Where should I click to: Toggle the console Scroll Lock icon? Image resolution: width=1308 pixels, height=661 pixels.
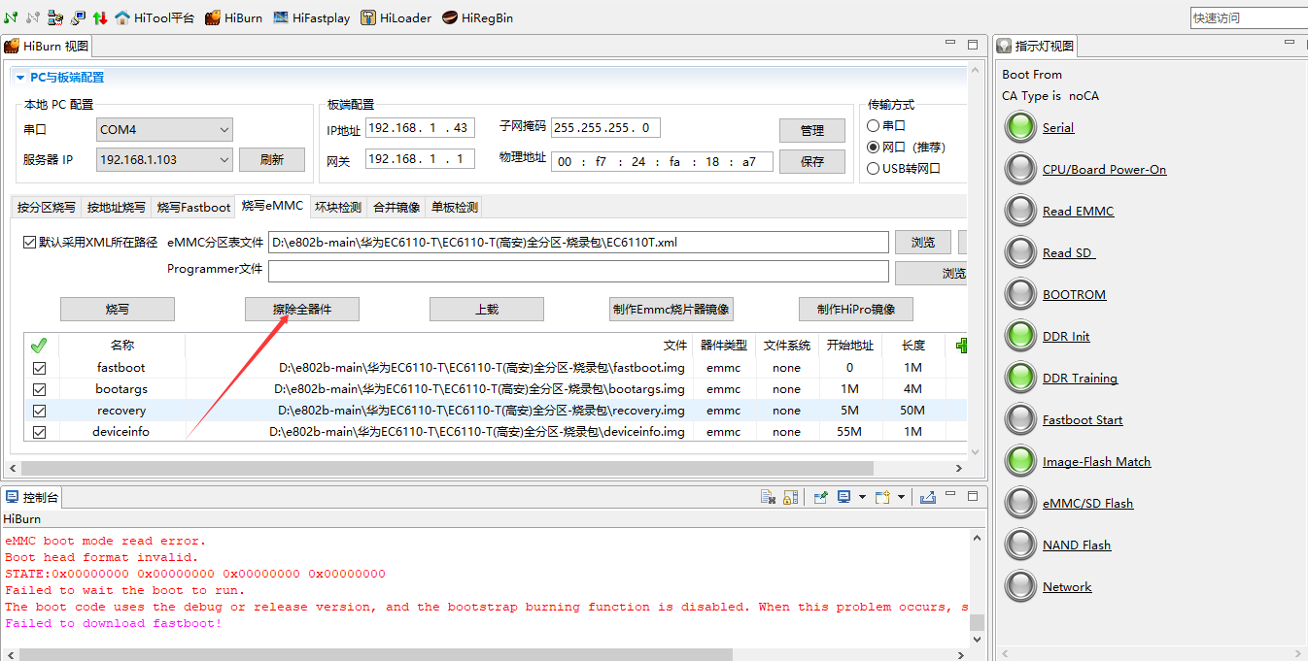click(x=790, y=497)
